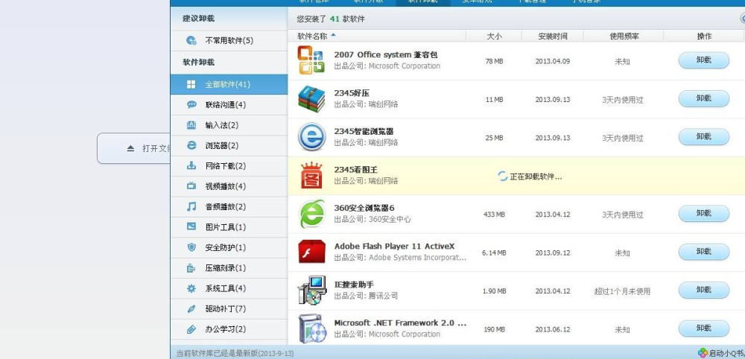Select 全部软件(41) category
Viewport: 745px width, 359px height.
pyautogui.click(x=229, y=84)
